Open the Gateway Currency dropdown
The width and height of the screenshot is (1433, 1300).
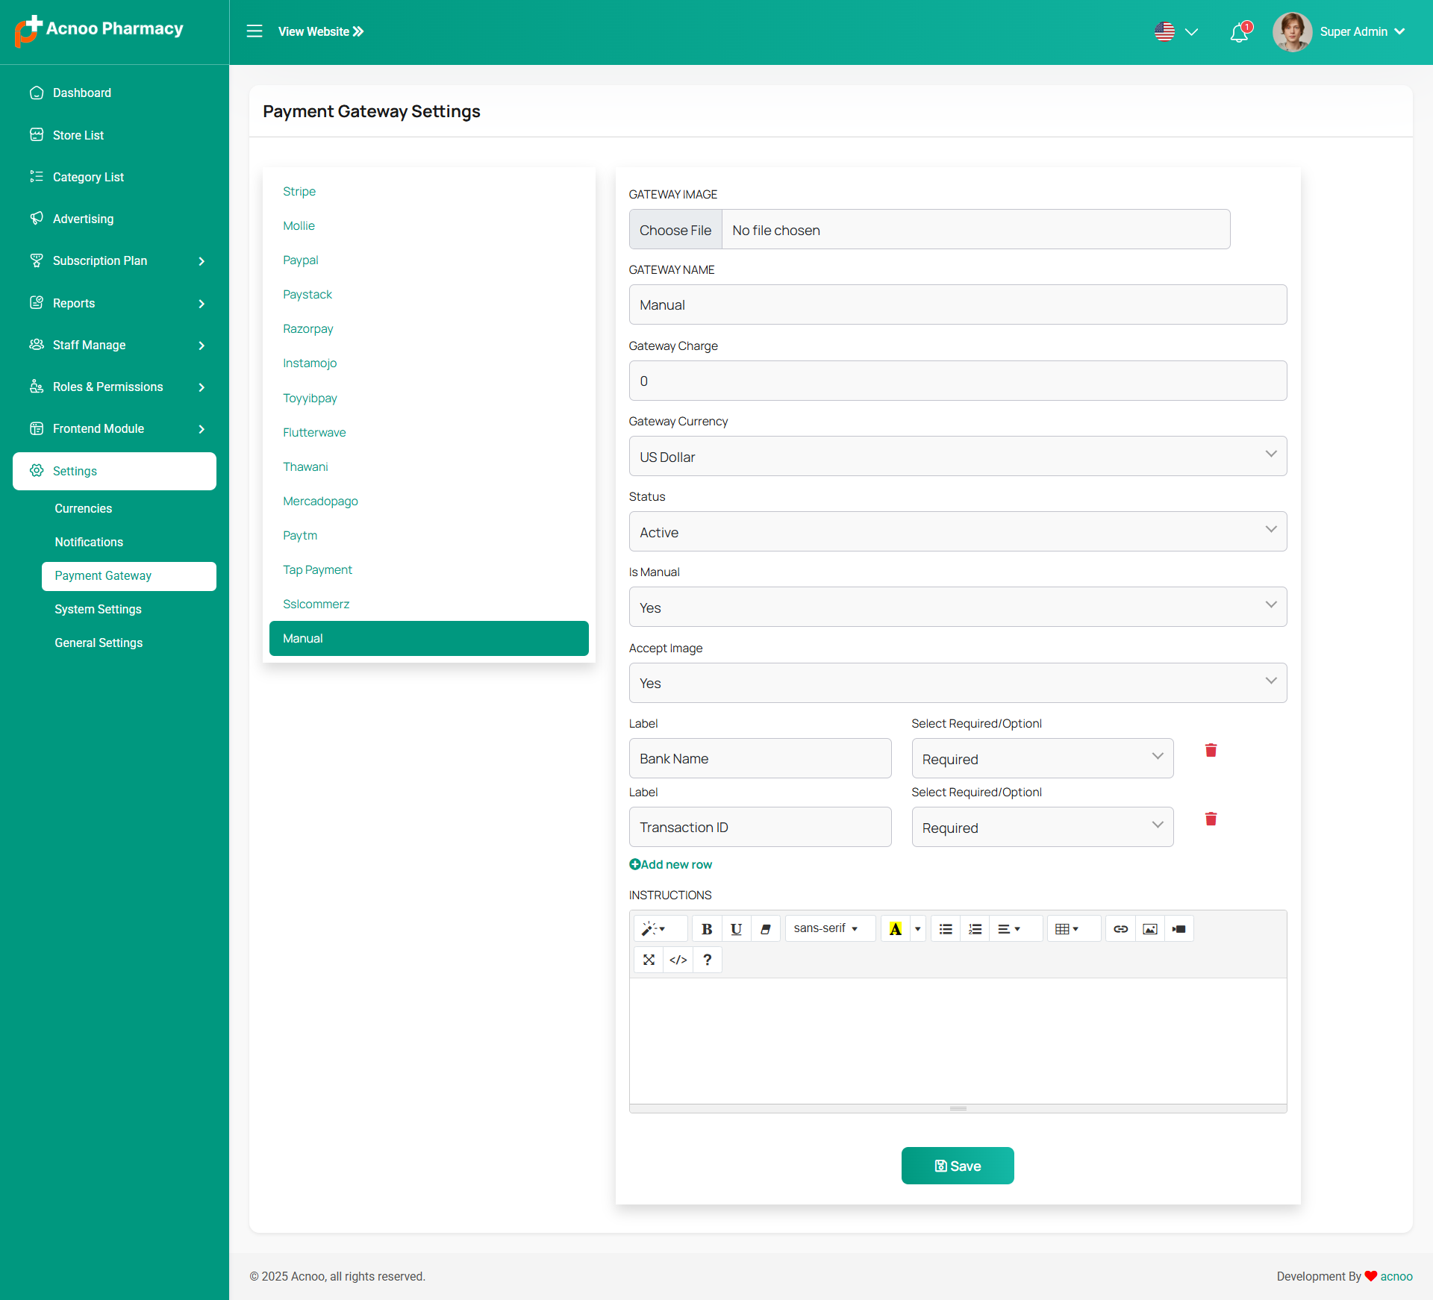(x=958, y=456)
